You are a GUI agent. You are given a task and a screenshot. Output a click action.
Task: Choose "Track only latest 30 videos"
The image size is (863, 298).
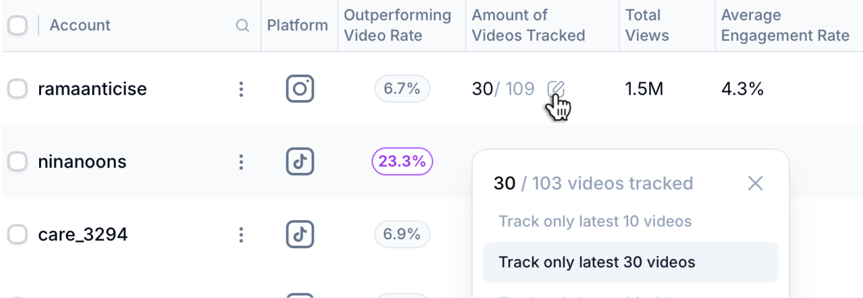tap(597, 262)
